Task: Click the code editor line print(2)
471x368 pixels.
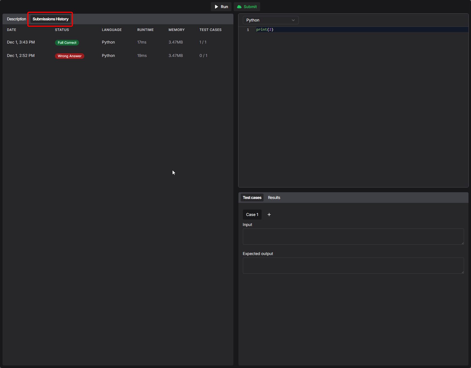Action: tap(265, 30)
